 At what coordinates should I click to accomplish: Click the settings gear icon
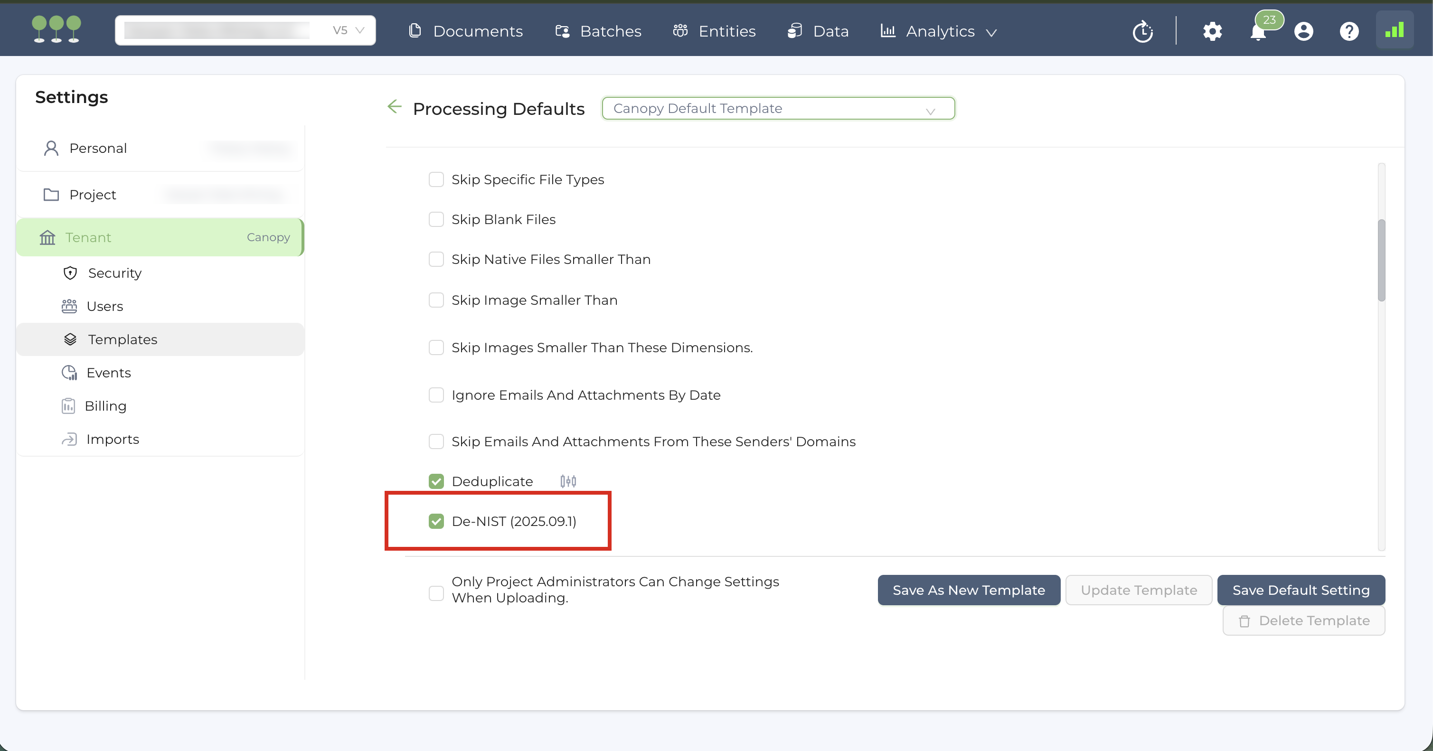pos(1212,31)
